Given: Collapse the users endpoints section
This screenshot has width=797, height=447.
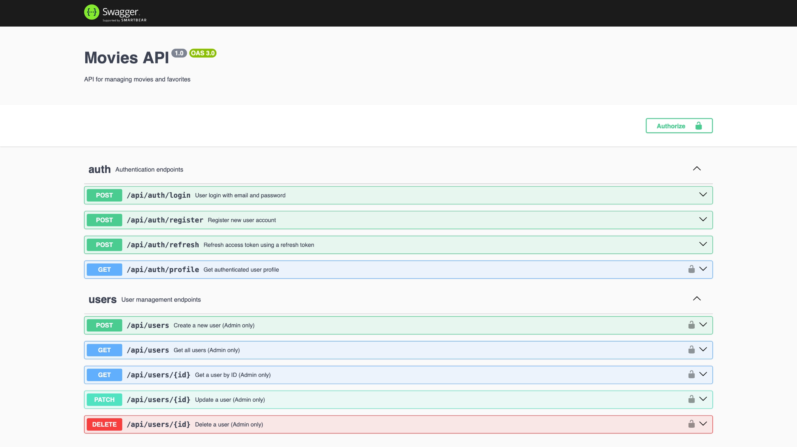Looking at the screenshot, I should pyautogui.click(x=697, y=299).
